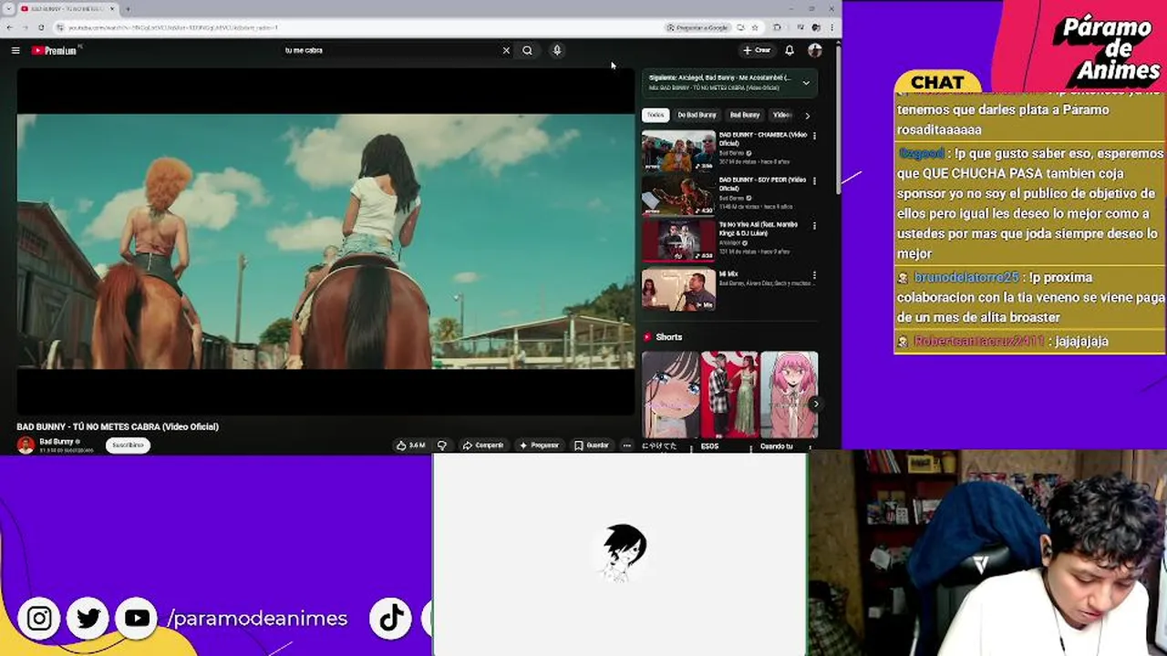Open first Short with anime girl face

click(x=670, y=395)
